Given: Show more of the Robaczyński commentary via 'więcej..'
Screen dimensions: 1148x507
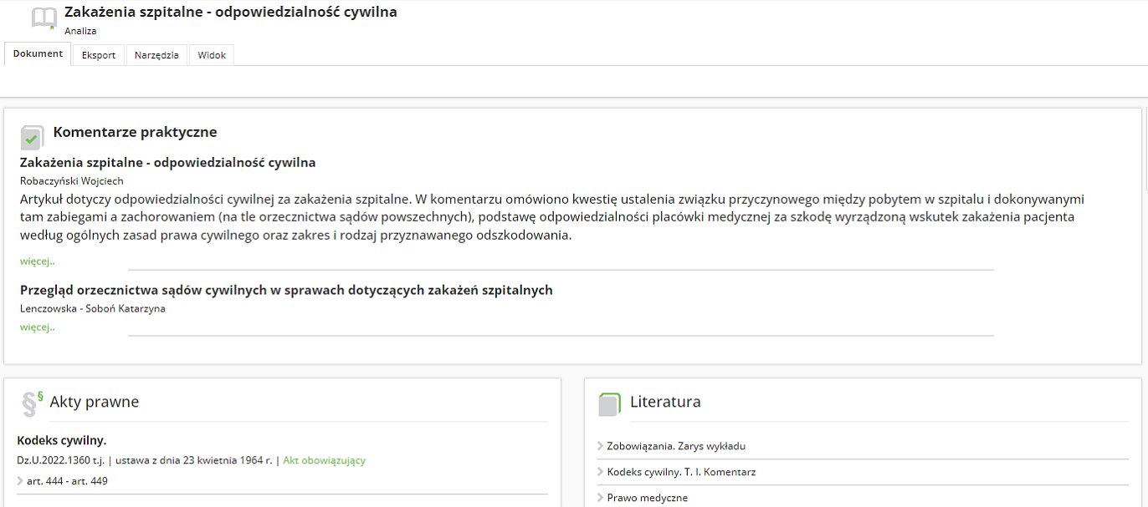Looking at the screenshot, I should coord(38,261).
